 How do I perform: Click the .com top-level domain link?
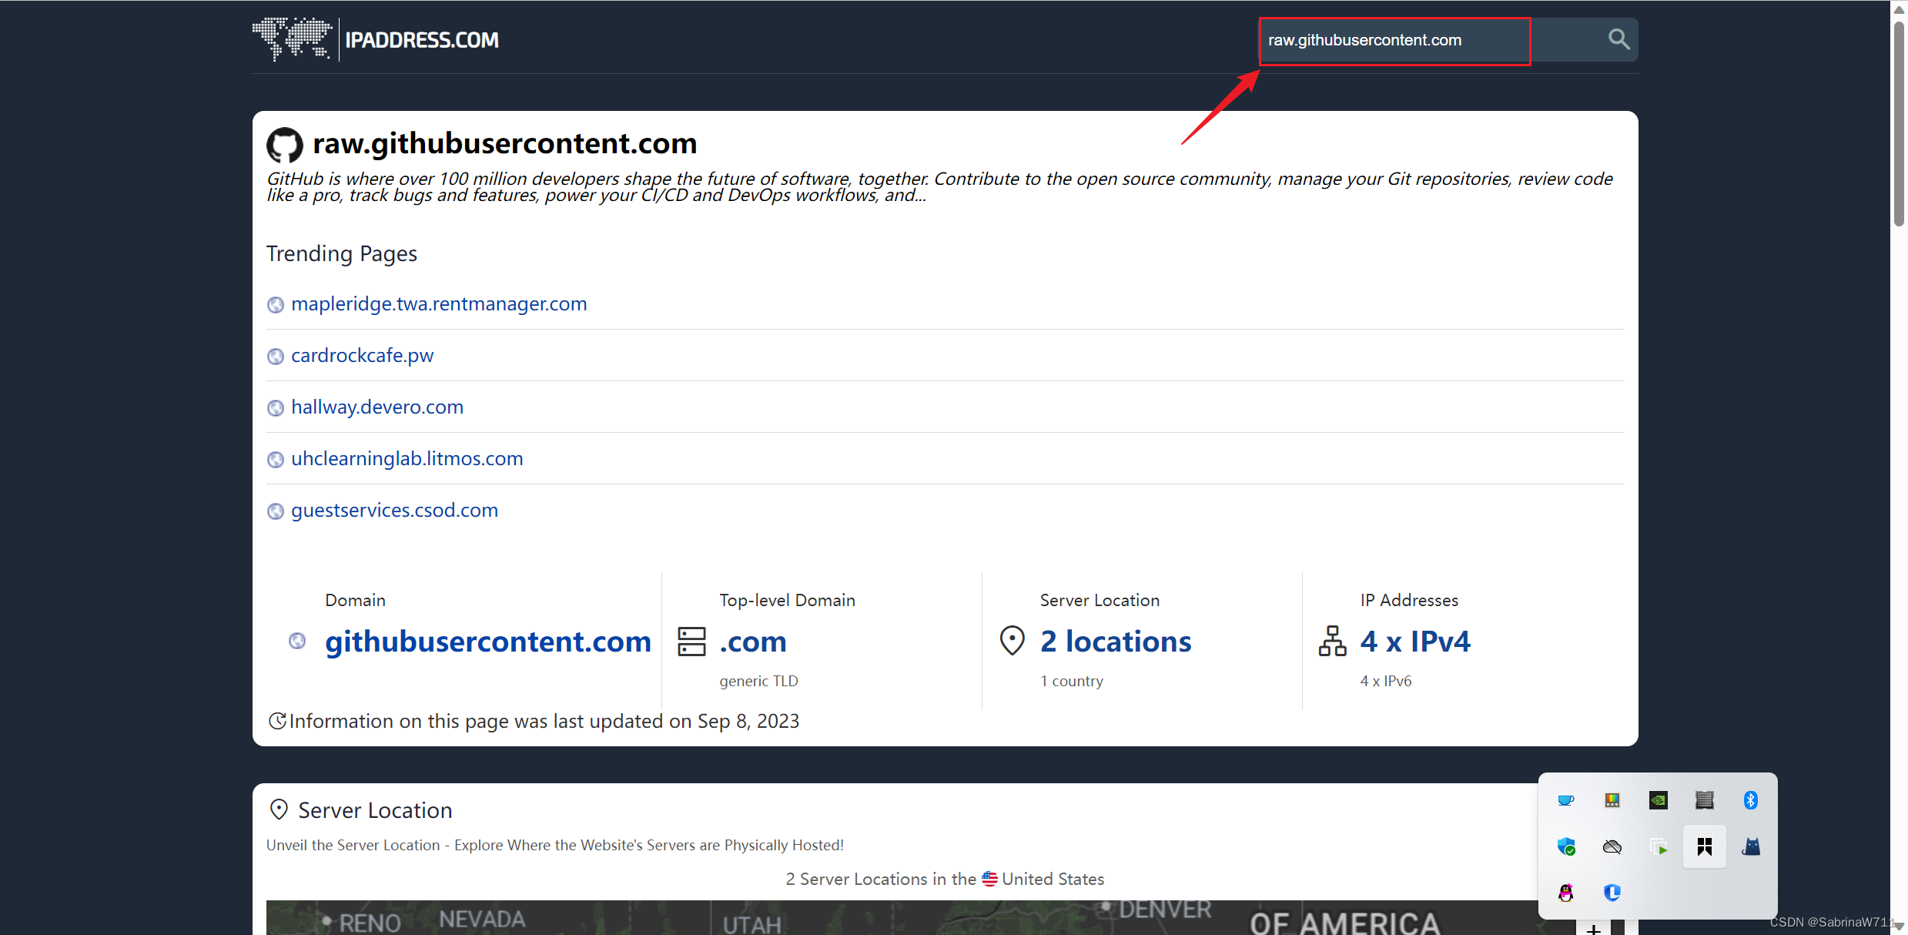752,642
